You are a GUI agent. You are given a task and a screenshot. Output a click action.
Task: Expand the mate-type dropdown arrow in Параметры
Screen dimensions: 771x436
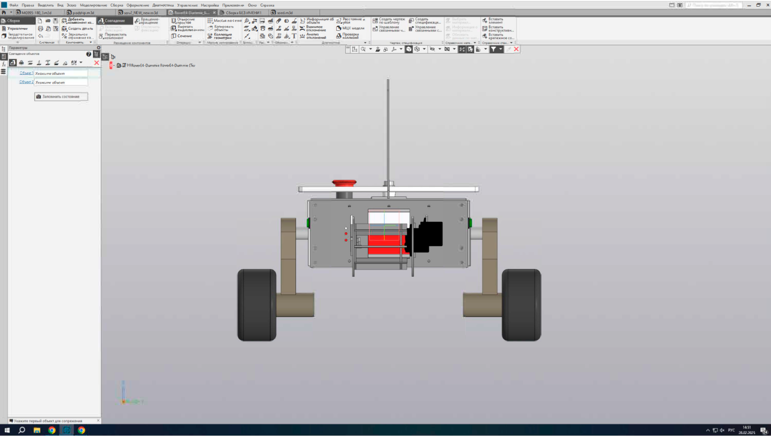[81, 63]
